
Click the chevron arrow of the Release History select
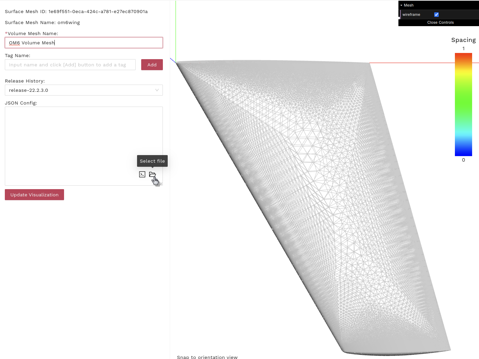[157, 90]
